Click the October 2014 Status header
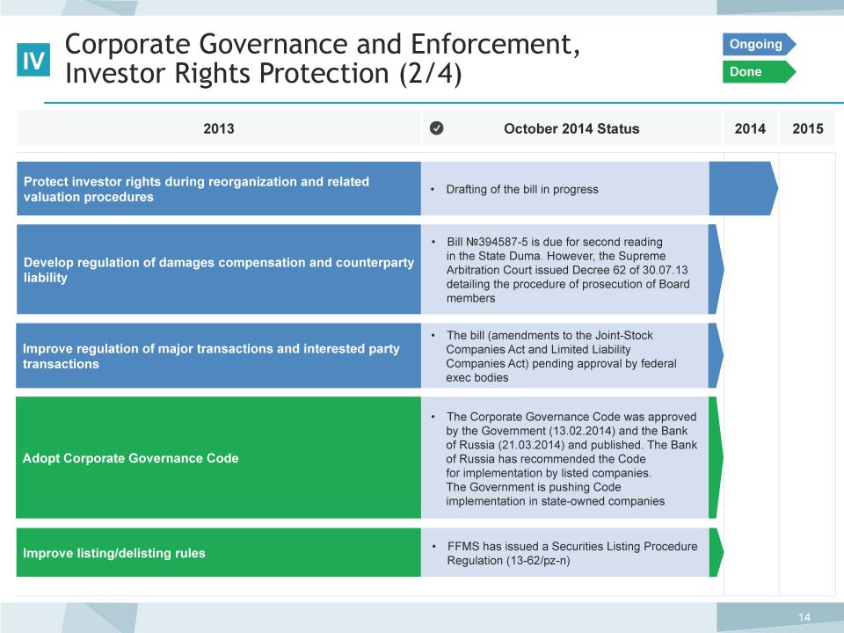This screenshot has width=844, height=633. pos(571,128)
